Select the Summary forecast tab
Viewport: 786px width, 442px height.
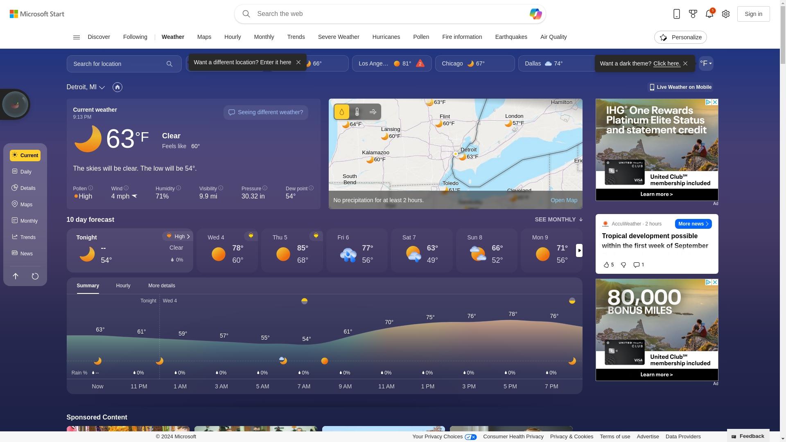coord(88,285)
